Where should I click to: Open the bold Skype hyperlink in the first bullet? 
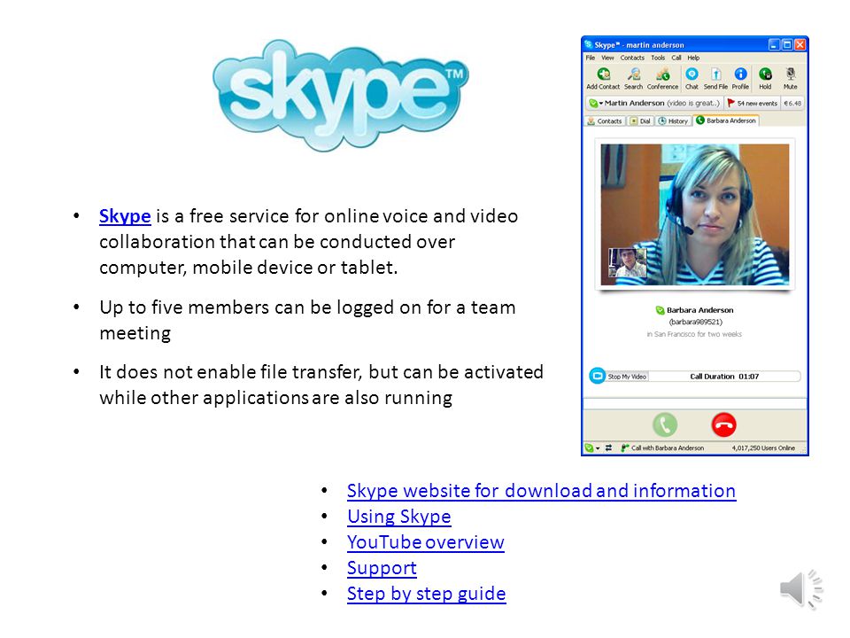click(x=125, y=216)
